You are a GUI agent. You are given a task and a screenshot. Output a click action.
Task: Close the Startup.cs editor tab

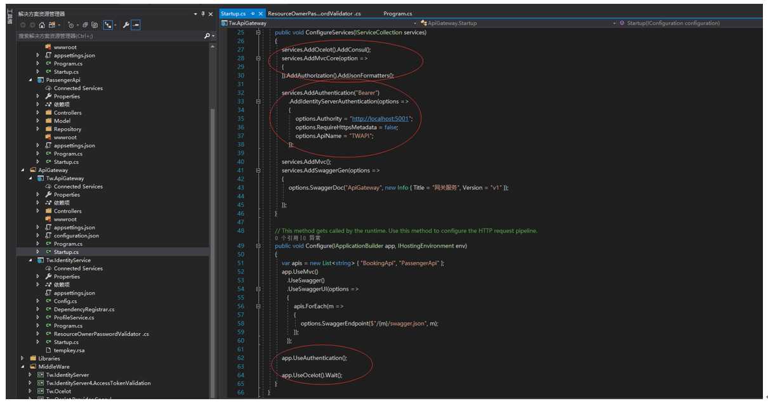[260, 13]
